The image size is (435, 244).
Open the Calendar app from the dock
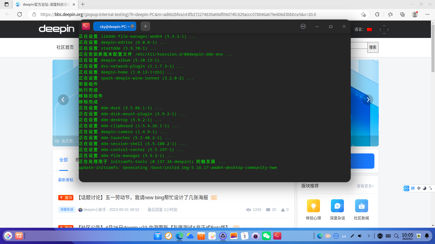point(244,236)
